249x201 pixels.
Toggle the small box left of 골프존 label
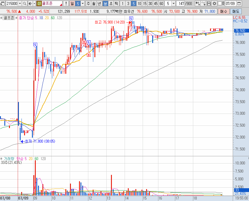tap(2, 18)
